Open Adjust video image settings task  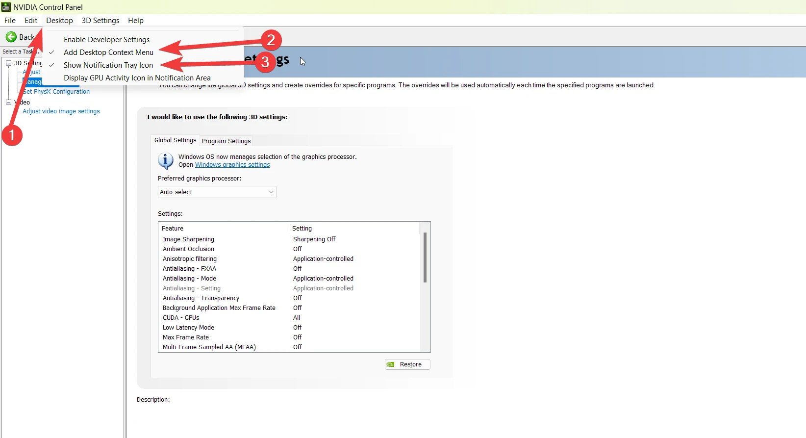[x=61, y=111]
